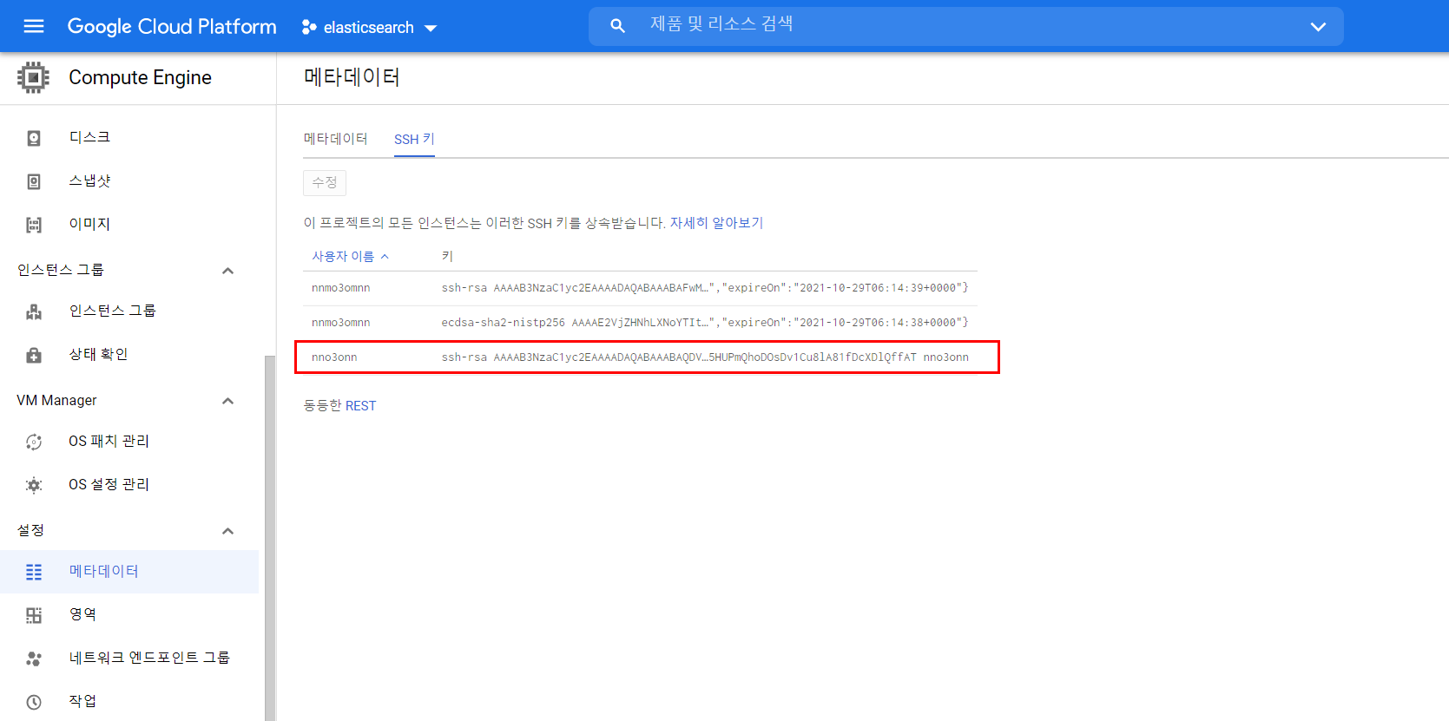Collapse the 설정 section
1449x721 pixels.
pyautogui.click(x=228, y=531)
